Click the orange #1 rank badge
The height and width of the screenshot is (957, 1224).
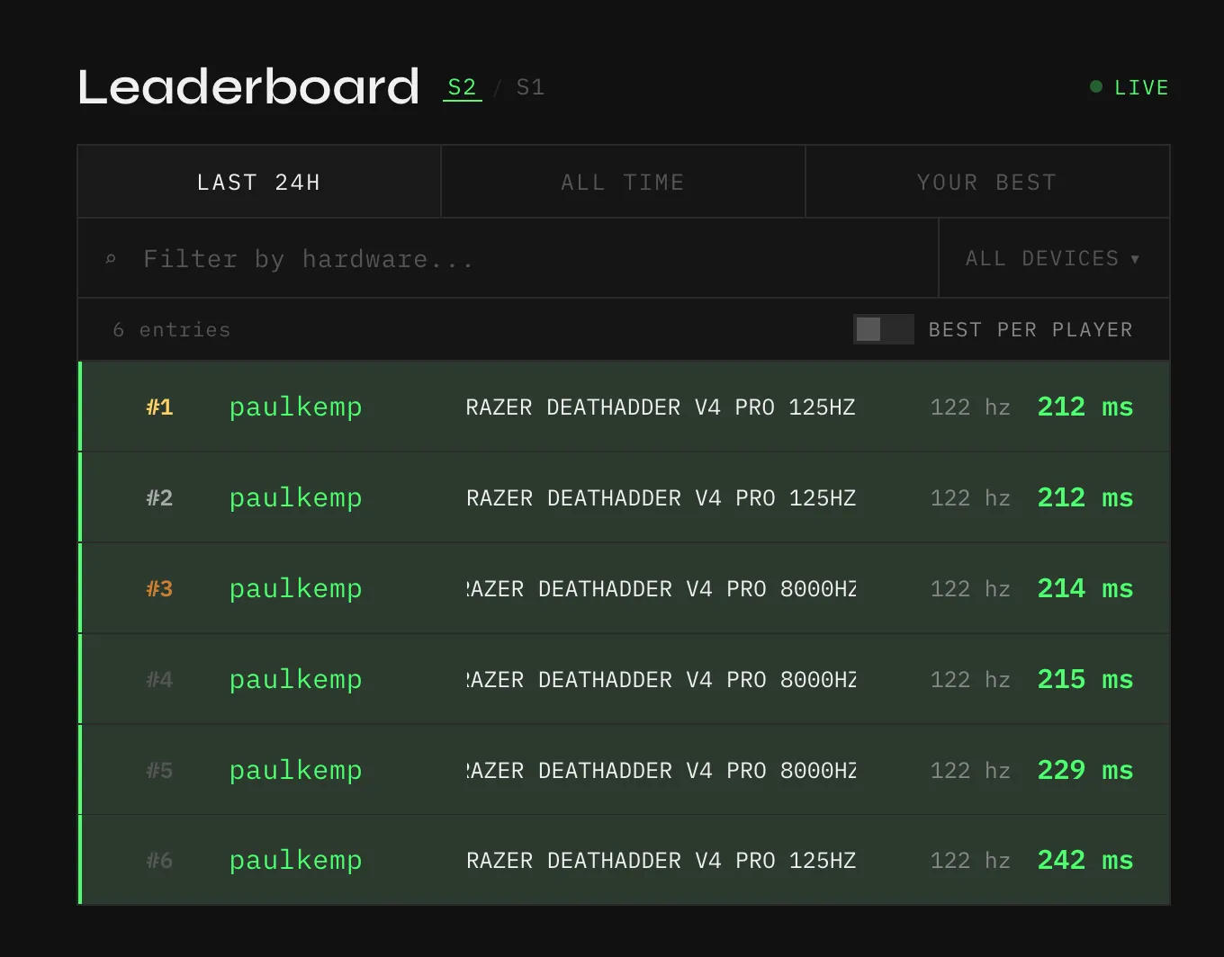pos(158,407)
